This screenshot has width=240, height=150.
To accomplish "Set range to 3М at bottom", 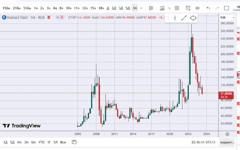I will [x=26, y=142].
